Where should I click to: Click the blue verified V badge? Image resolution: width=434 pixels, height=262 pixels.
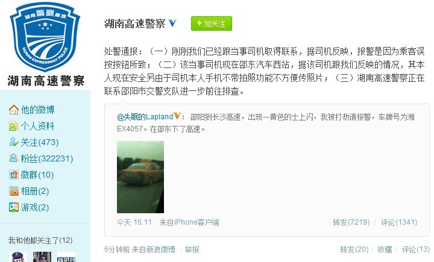[172, 23]
